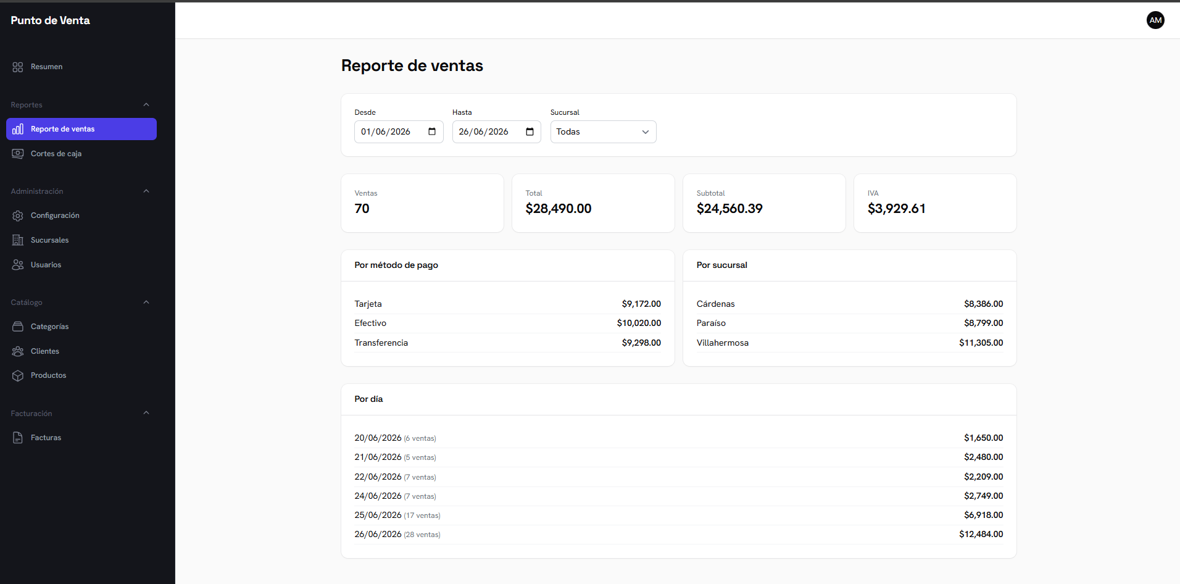Screen dimensions: 1180x584
Task: Click the Paraíso amount $8,799.00
Action: pyautogui.click(x=984, y=323)
